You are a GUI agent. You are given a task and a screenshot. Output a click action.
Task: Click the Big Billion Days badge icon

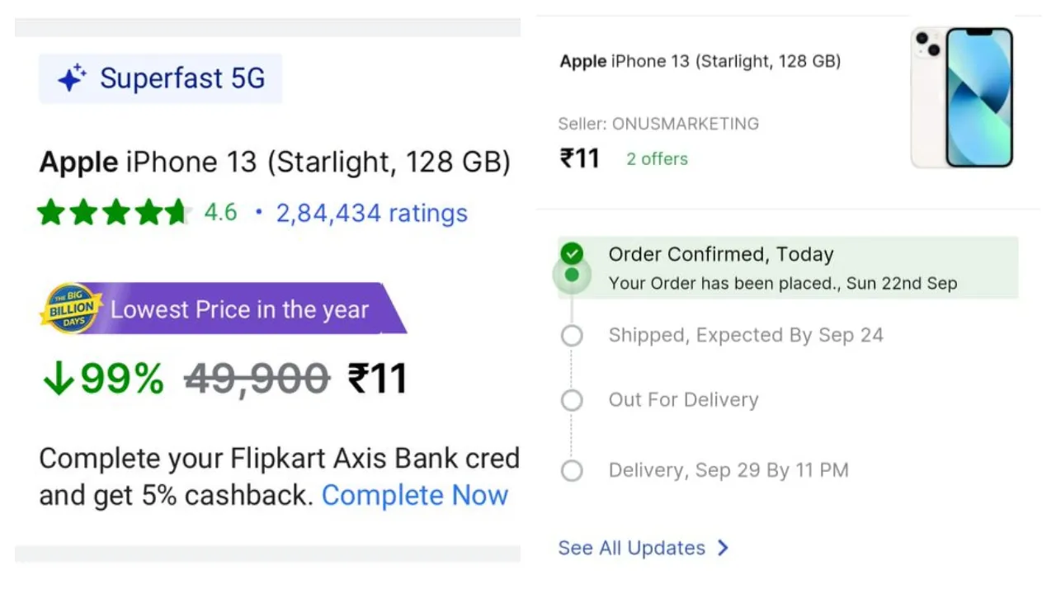(71, 309)
